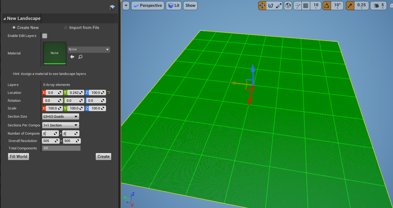This screenshot has height=208, width=393.
Task: Adjust camera speed setting 5
Action: [378, 5]
